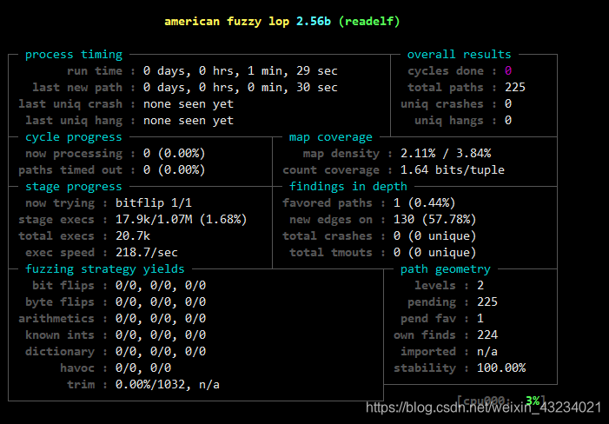Click the 'findings in depth' section header
This screenshot has width=609, height=424.
click(x=348, y=187)
